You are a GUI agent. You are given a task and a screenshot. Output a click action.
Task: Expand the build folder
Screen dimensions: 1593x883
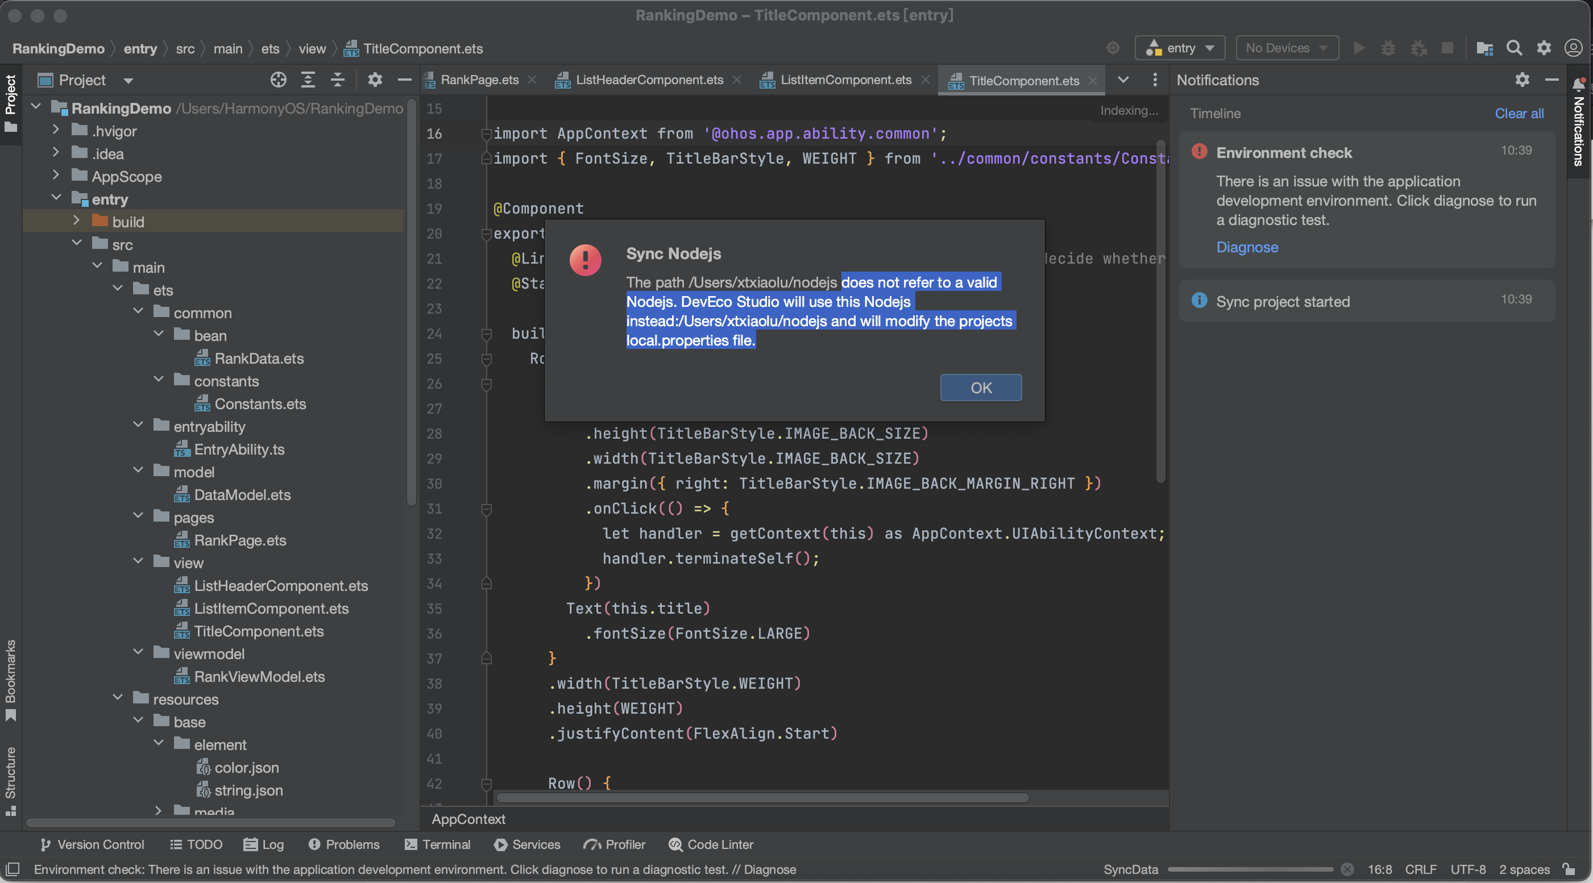(x=76, y=220)
